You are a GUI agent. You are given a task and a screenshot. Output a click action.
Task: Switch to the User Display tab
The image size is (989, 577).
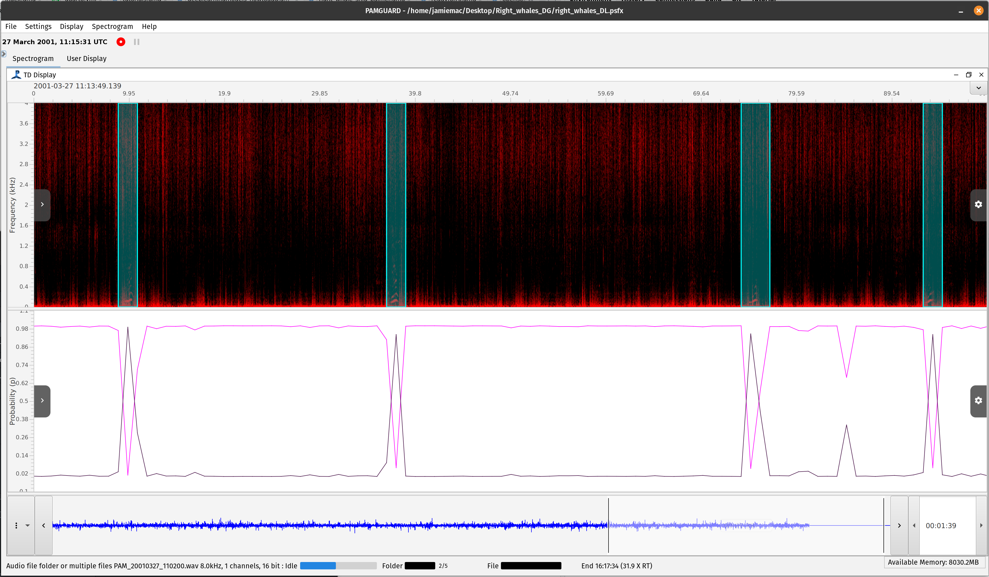coord(86,58)
